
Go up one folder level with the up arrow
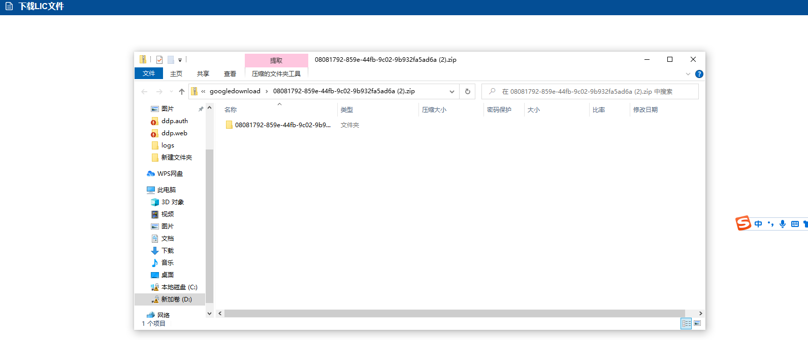click(x=182, y=92)
